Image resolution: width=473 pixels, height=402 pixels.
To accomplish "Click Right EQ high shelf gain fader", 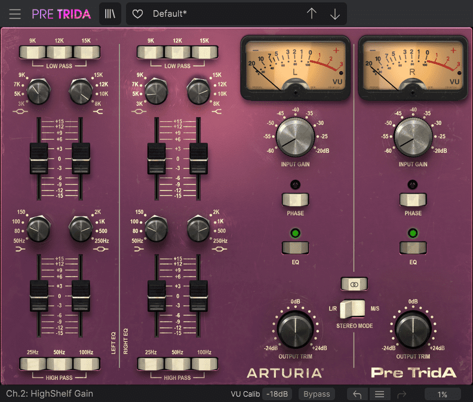I will (x=198, y=159).
